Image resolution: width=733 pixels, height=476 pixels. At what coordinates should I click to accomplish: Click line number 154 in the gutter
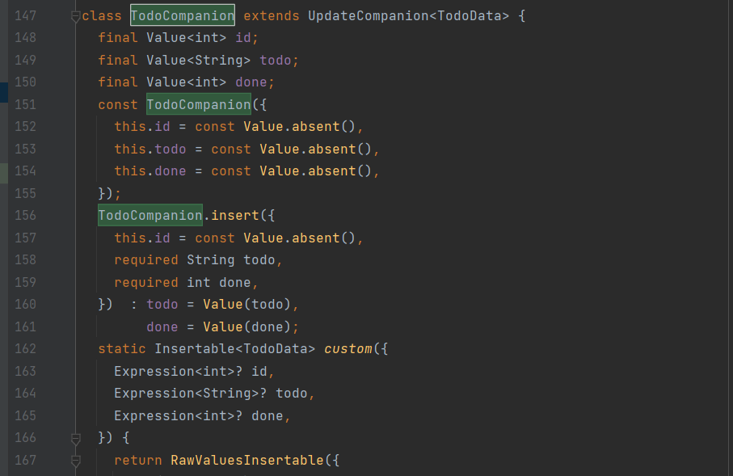(x=25, y=171)
